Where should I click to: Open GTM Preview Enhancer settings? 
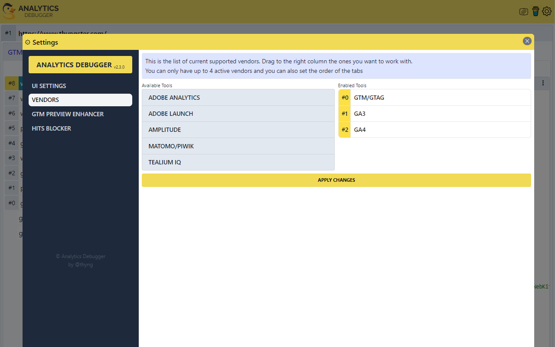pyautogui.click(x=80, y=114)
